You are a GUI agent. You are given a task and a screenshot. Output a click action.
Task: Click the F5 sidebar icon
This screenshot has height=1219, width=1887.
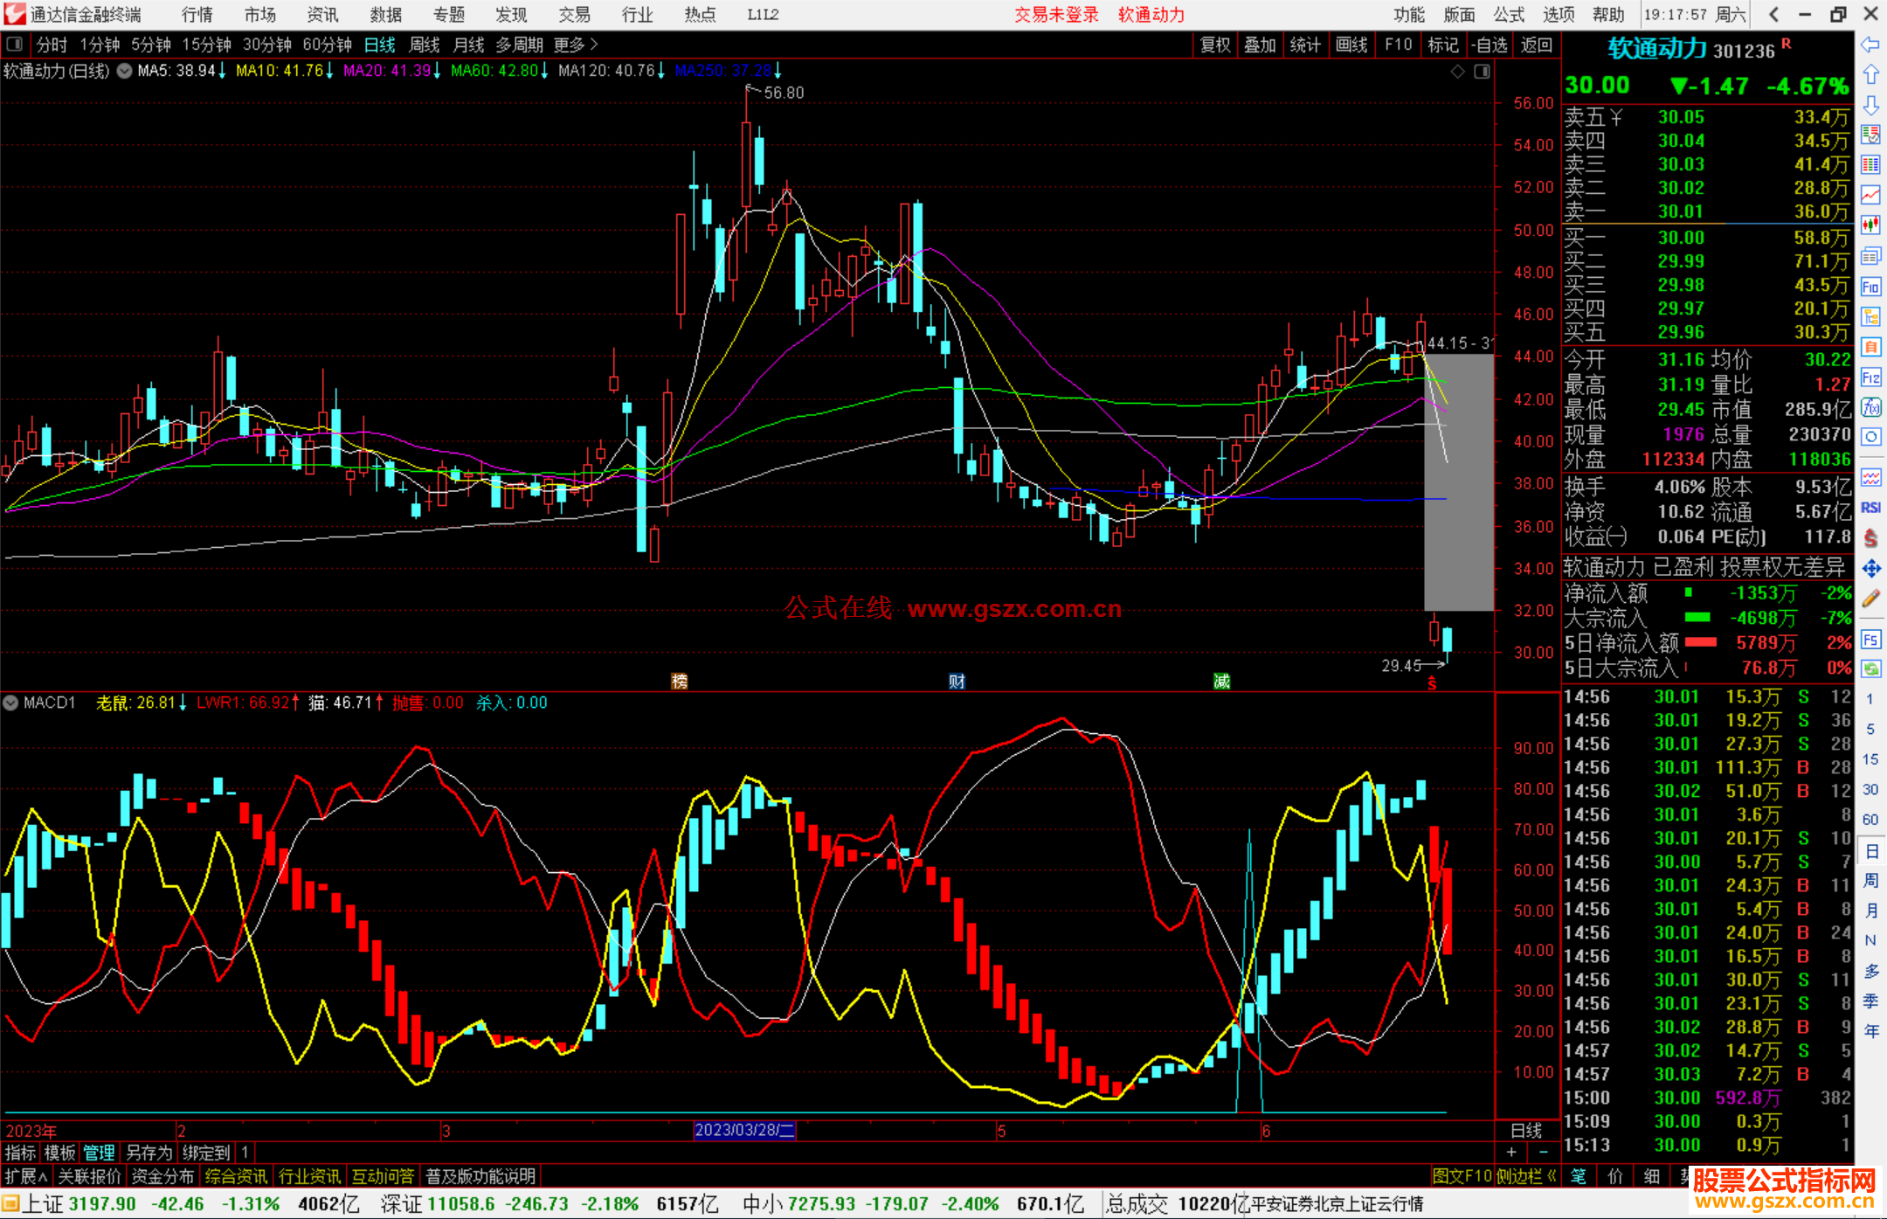1870,640
